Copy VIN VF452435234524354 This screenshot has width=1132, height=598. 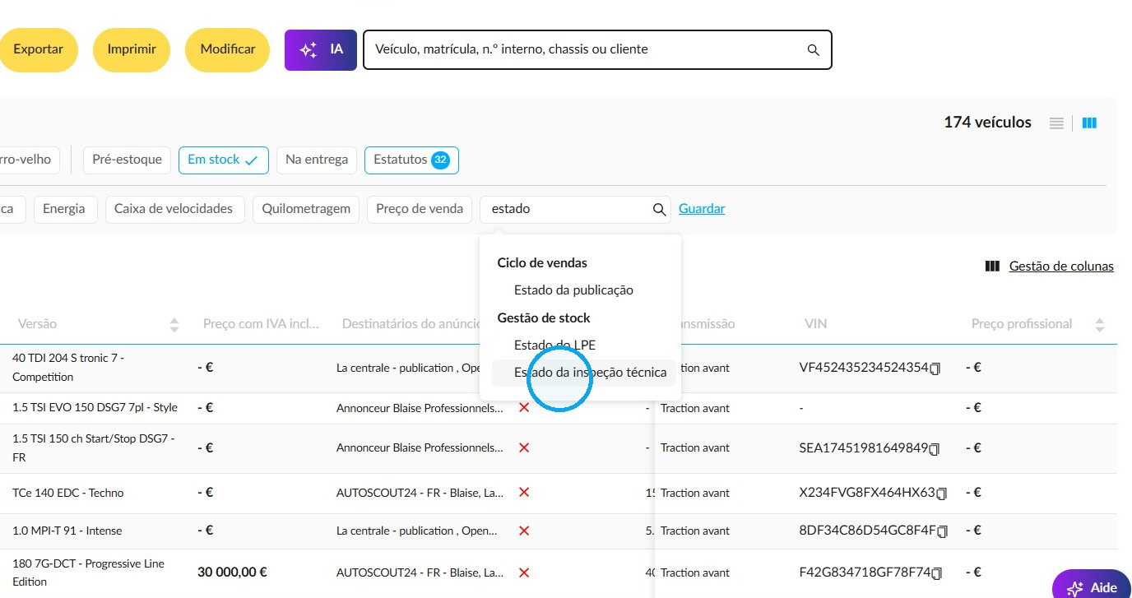935,369
